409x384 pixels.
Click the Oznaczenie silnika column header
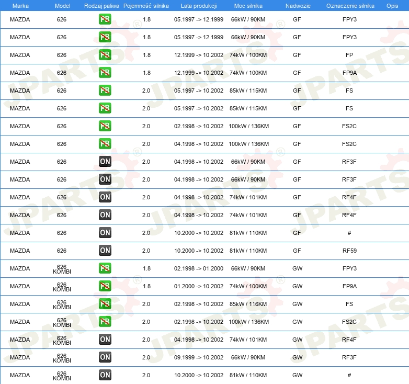350,6
